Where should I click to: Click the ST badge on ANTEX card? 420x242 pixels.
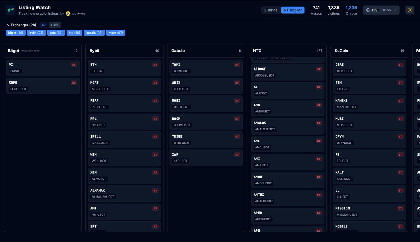pyautogui.click(x=319, y=195)
